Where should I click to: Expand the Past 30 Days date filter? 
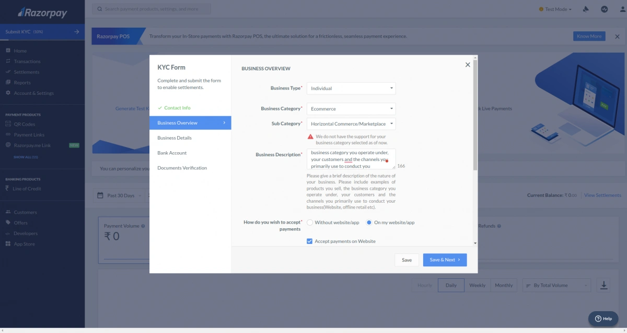[x=119, y=195]
